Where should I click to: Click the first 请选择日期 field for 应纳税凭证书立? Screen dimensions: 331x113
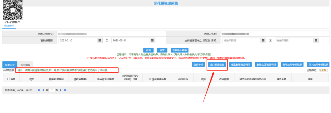click(x=241, y=40)
